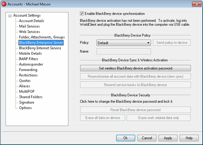Select Account Details in the tree
Screen dimensions: 203x145
(x=31, y=21)
